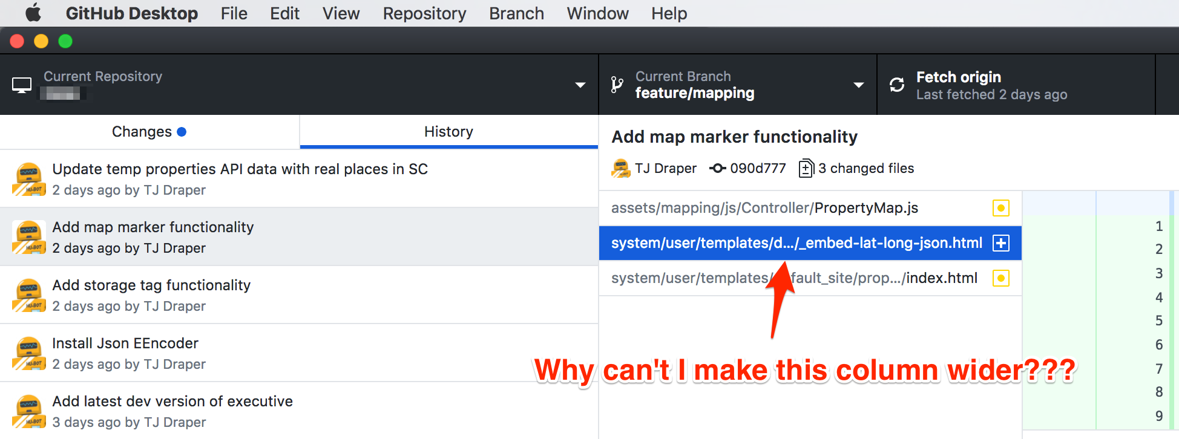1179x439 pixels.
Task: Open the View menu
Action: 341,13
